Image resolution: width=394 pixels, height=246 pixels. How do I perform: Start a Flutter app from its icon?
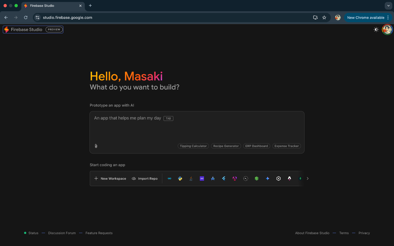click(224, 179)
